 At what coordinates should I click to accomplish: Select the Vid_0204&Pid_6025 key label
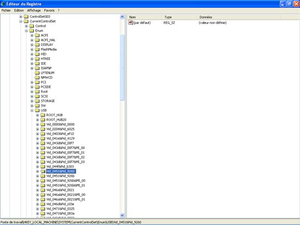(x=60, y=129)
